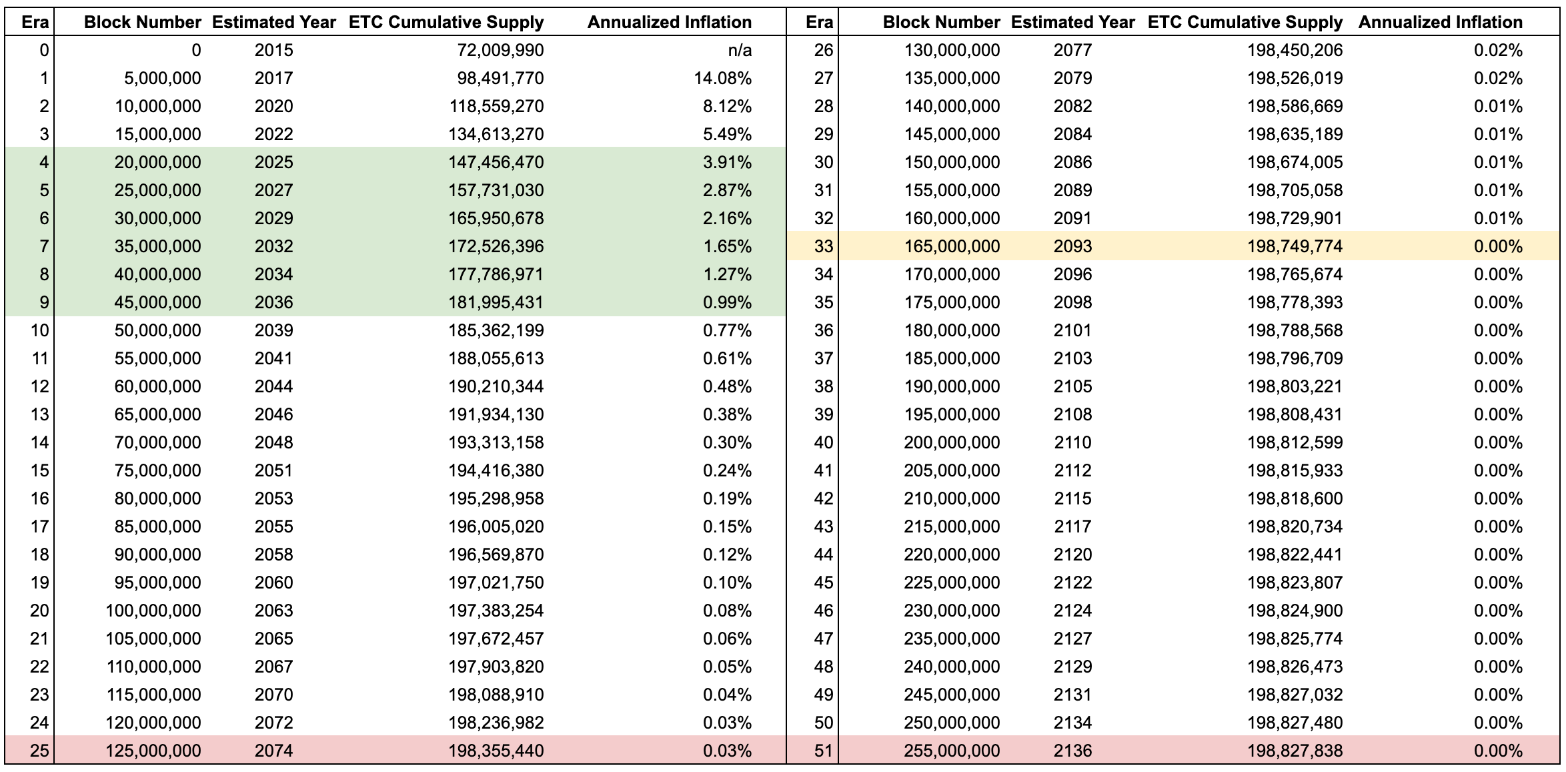
Task: Click block number 180,000,000
Action: [952, 330]
